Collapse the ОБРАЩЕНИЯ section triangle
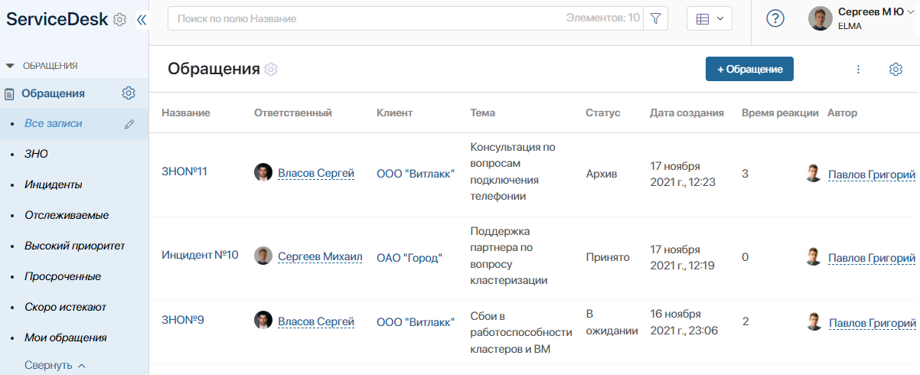The image size is (920, 375). (x=10, y=66)
